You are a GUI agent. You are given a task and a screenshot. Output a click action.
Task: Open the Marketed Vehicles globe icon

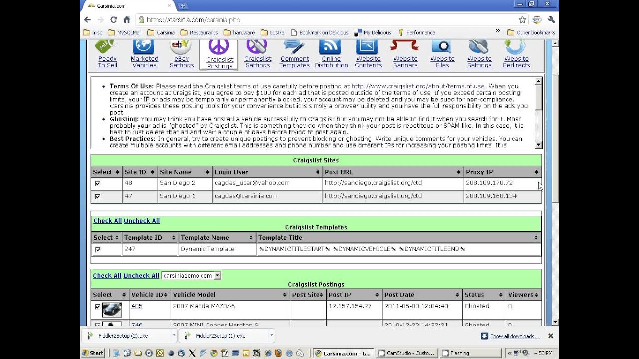pos(144,47)
